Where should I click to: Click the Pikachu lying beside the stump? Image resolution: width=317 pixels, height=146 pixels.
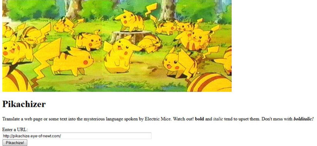coord(149,43)
